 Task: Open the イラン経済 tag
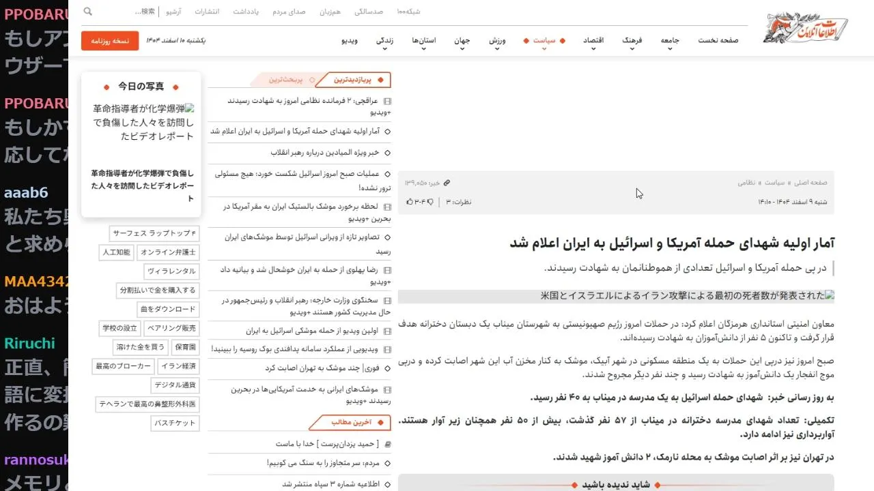[x=178, y=366]
